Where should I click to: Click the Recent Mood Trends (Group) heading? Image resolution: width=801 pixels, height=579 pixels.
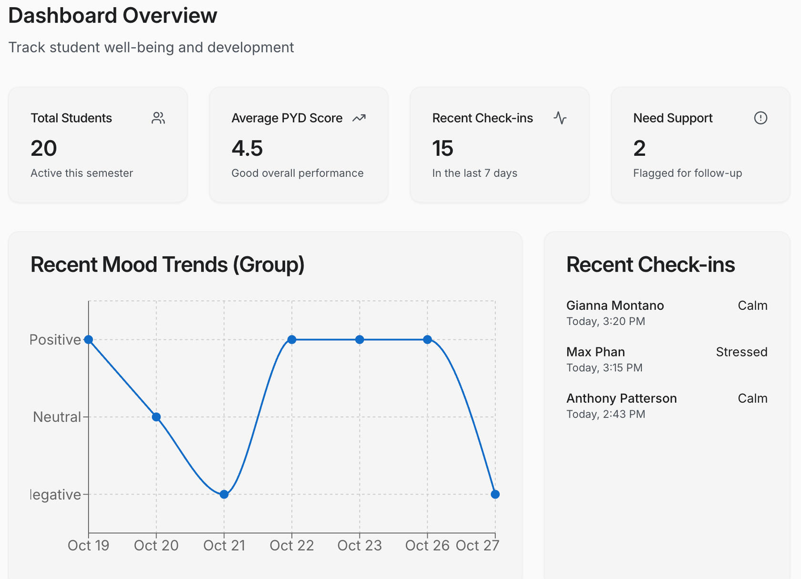[167, 265]
